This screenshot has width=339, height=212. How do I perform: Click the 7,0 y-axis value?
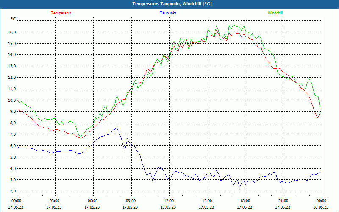point(13,134)
